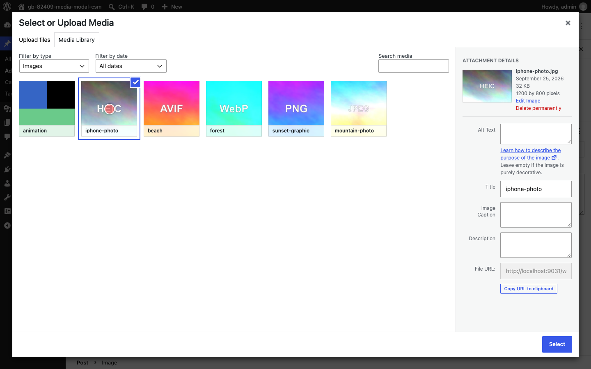Open the admin avatar profile menu
591x369 pixels.
pos(583,7)
